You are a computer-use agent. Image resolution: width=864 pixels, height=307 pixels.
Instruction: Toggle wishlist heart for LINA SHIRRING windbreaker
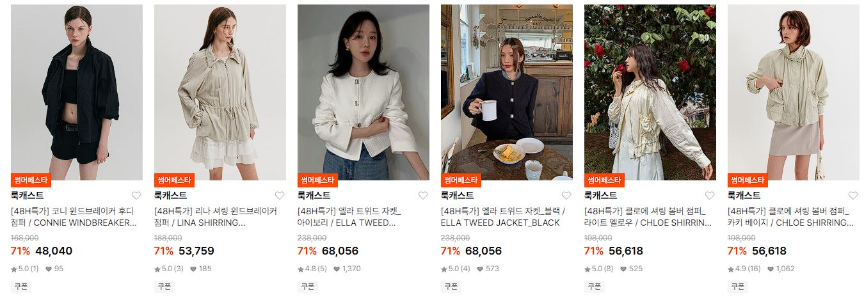(280, 196)
